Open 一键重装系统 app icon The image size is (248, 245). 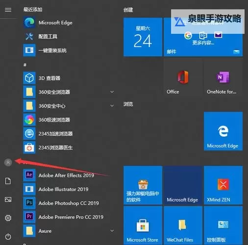[29, 50]
